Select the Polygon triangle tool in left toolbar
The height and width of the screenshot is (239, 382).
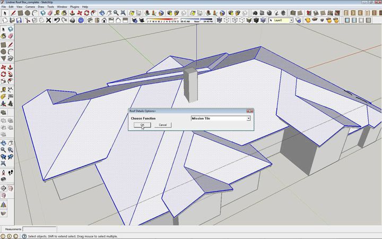3,58
